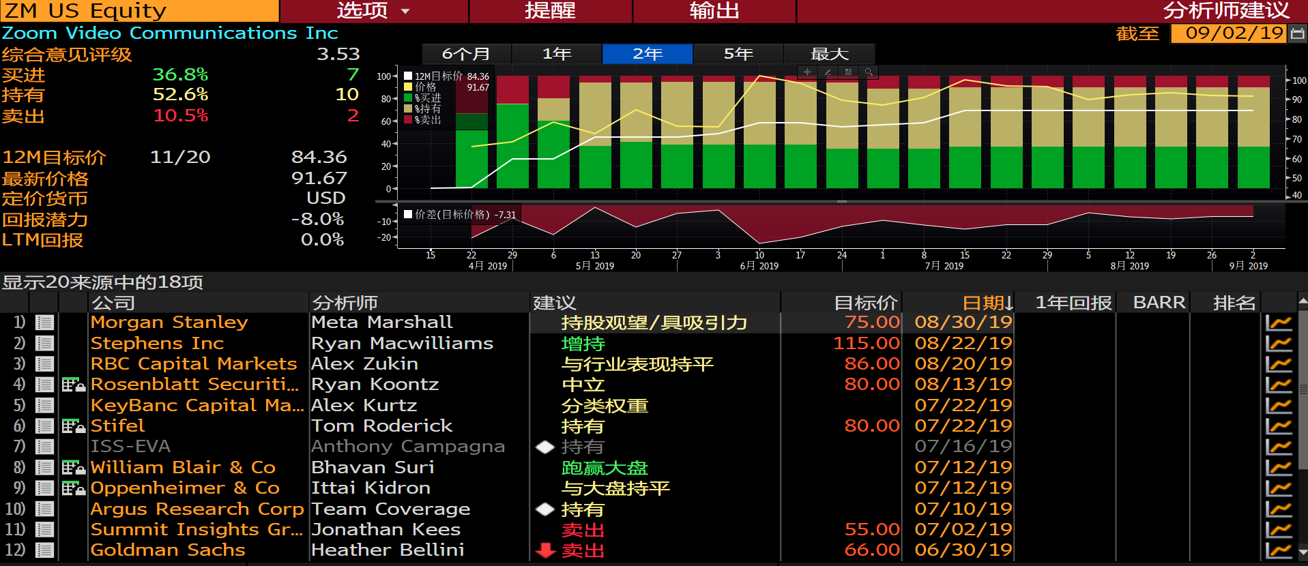Open document icon for Stephens Inc row
Image resolution: width=1308 pixels, height=566 pixels.
click(45, 344)
